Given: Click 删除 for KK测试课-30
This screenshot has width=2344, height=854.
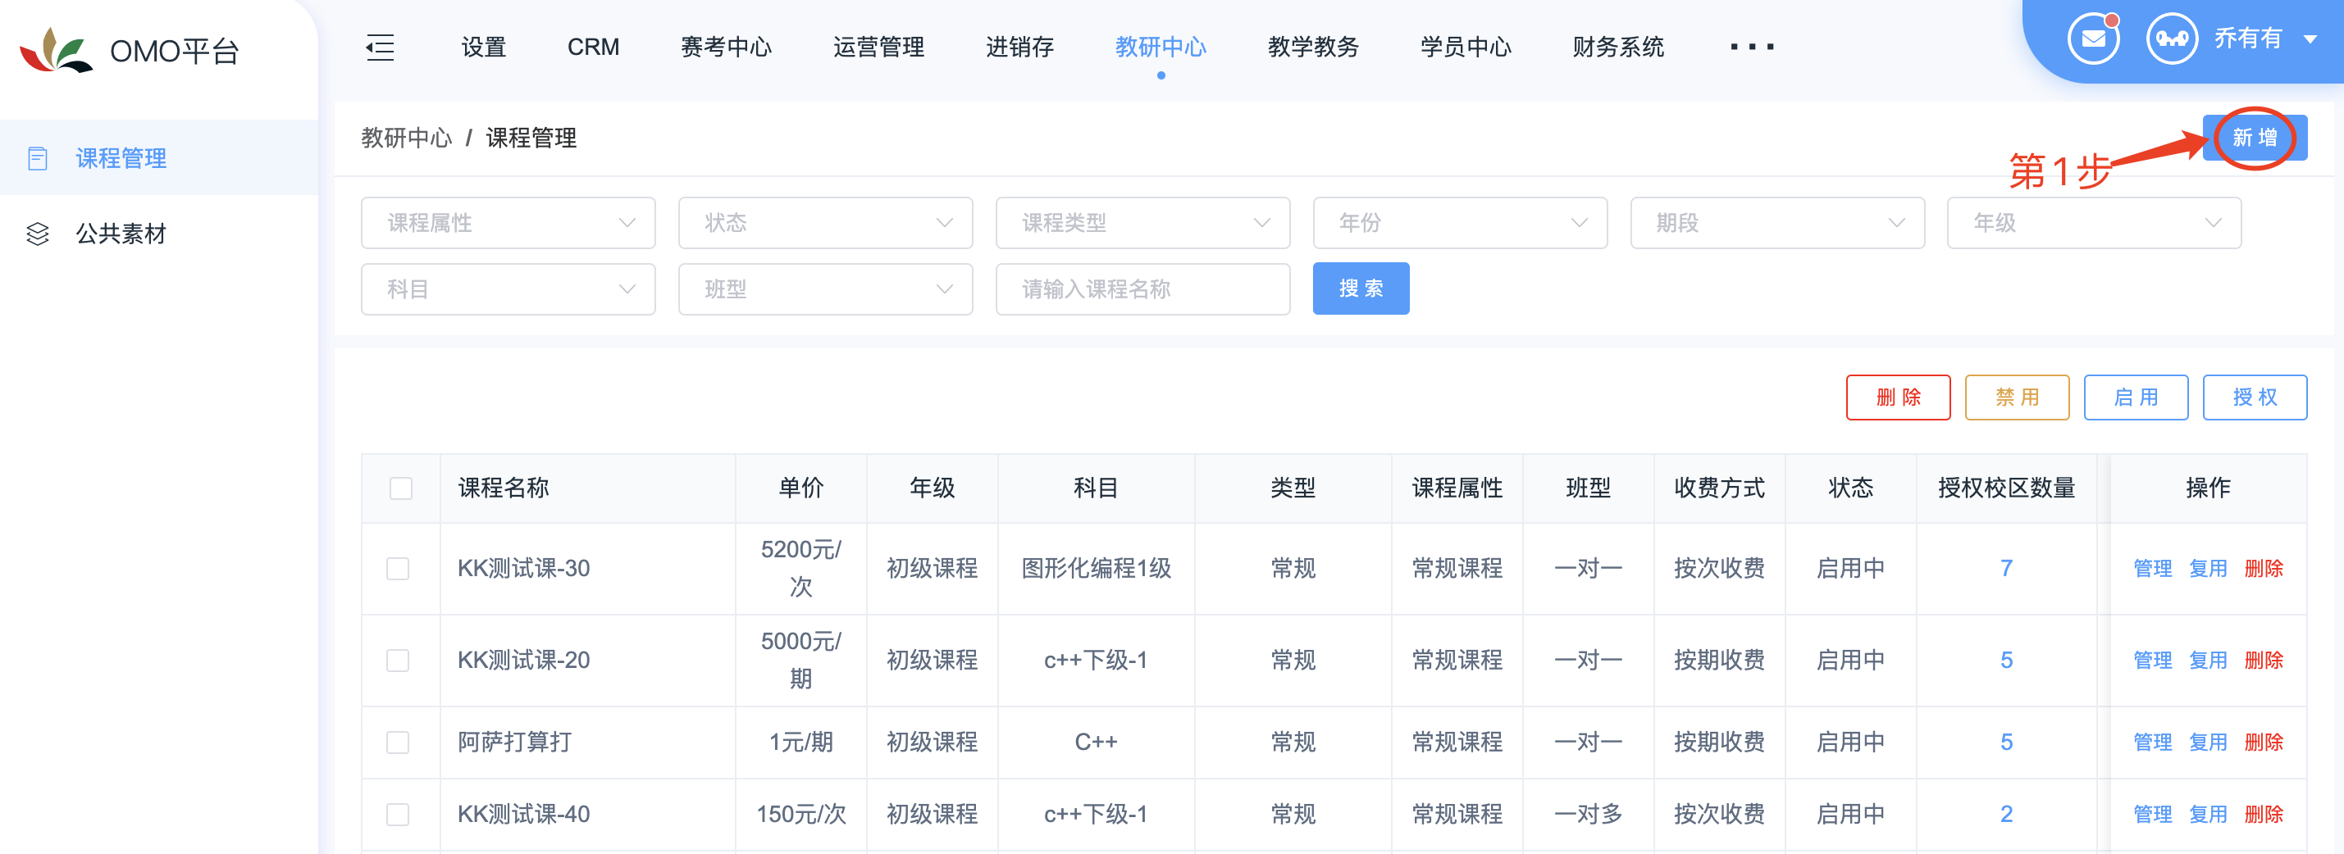Looking at the screenshot, I should tap(2263, 569).
